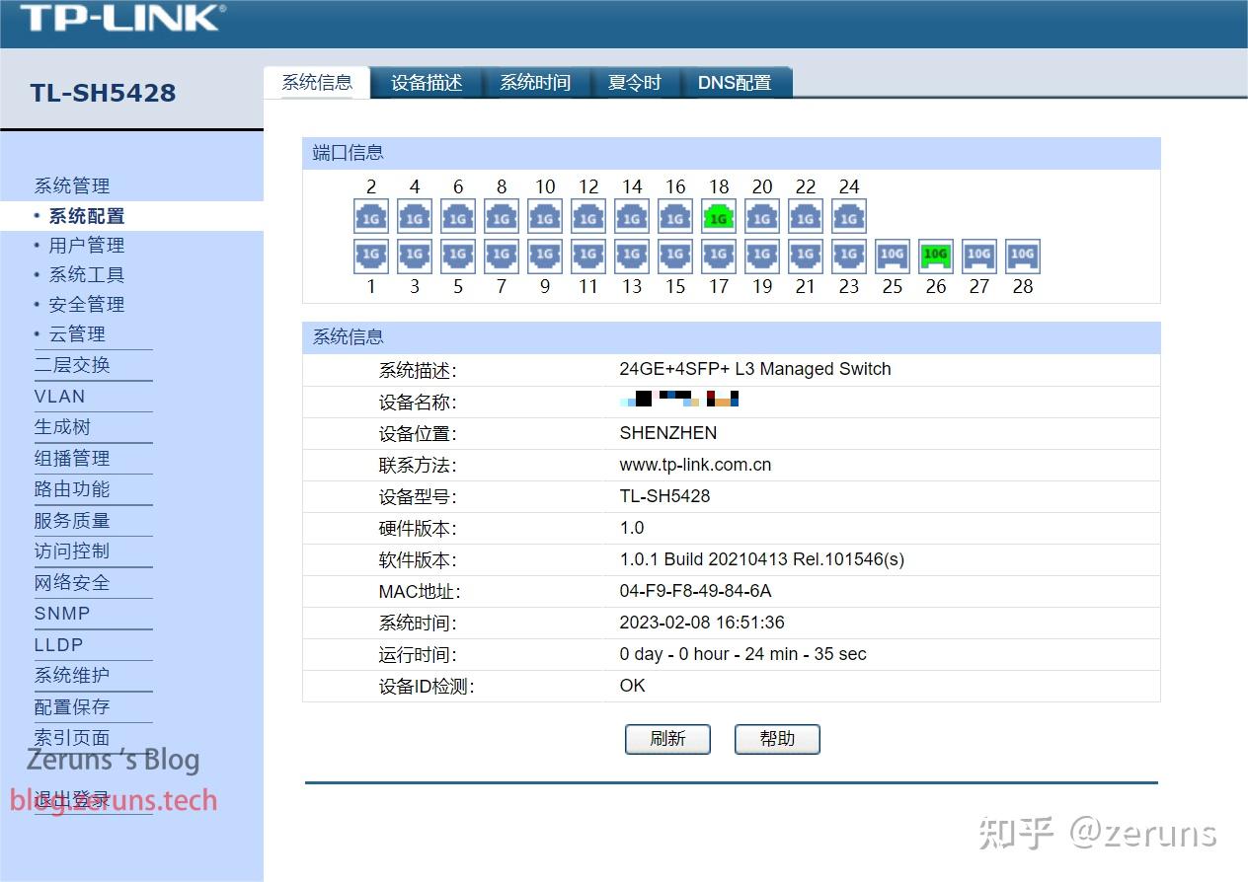The image size is (1248, 882).
Task: Click 10G SFP+ port 25 icon
Action: tap(893, 257)
